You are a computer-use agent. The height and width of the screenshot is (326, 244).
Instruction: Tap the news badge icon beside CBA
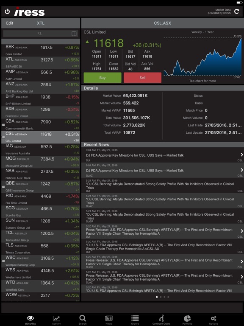[x=3, y=125]
